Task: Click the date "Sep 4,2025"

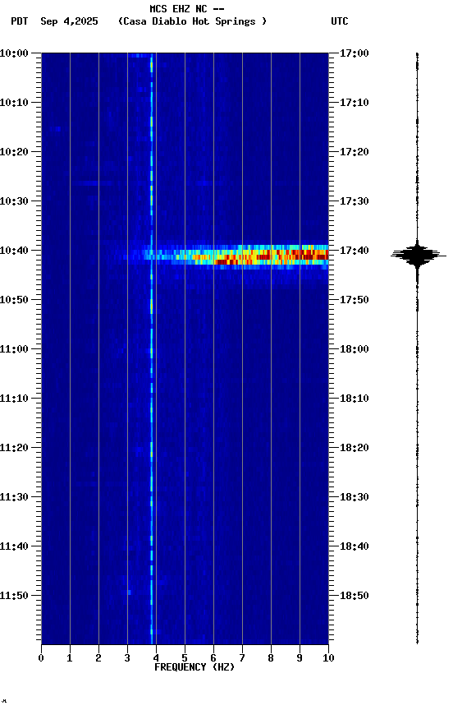Action: 69,21
